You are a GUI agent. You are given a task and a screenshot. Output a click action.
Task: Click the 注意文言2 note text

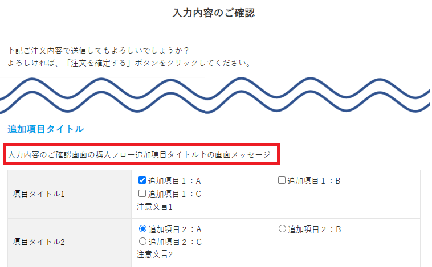pyautogui.click(x=154, y=254)
